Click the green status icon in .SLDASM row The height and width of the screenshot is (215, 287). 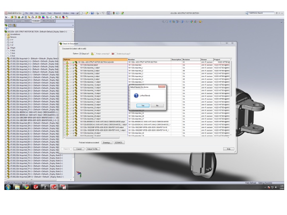(x=73, y=63)
